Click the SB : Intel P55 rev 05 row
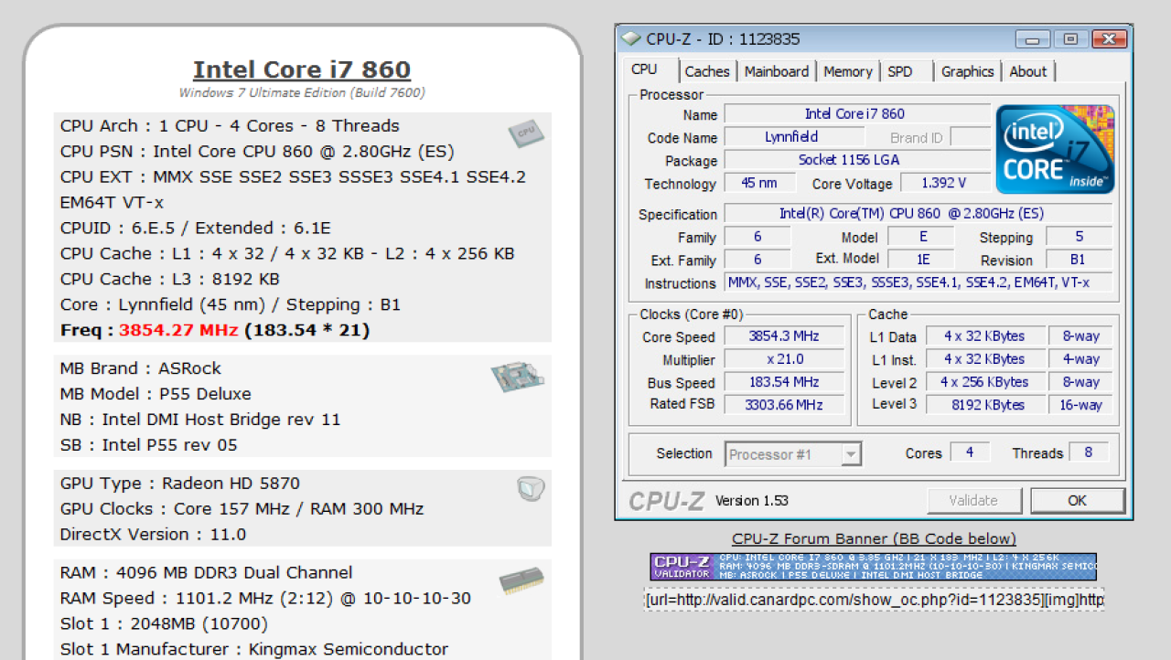Image resolution: width=1171 pixels, height=660 pixels. click(303, 445)
